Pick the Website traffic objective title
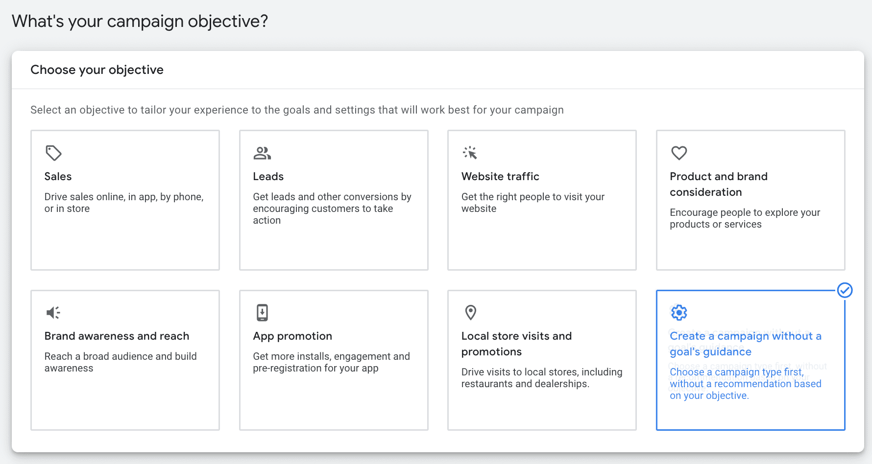Image resolution: width=872 pixels, height=464 pixels. pos(500,177)
